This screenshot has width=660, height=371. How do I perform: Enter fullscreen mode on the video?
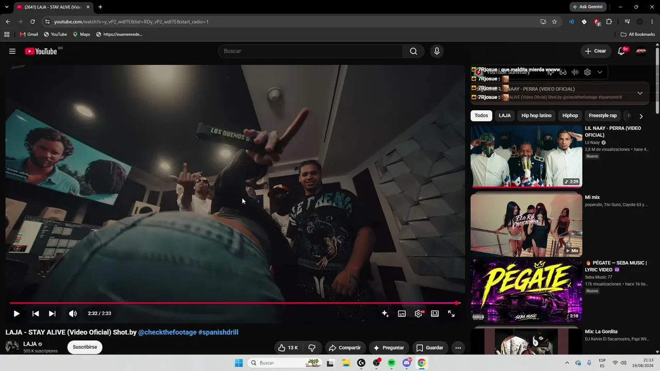(451, 313)
